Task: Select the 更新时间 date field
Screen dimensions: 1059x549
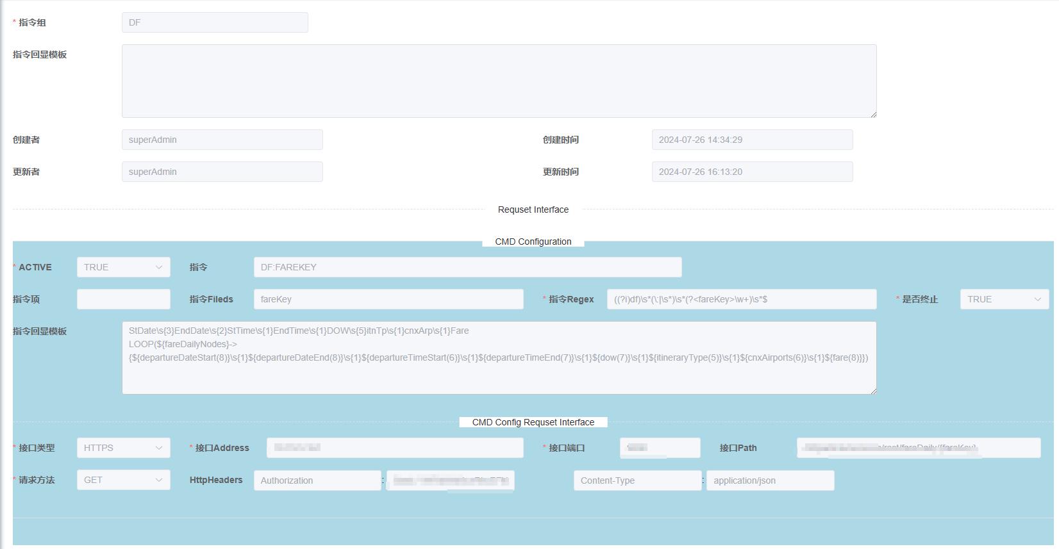Action: (x=752, y=172)
